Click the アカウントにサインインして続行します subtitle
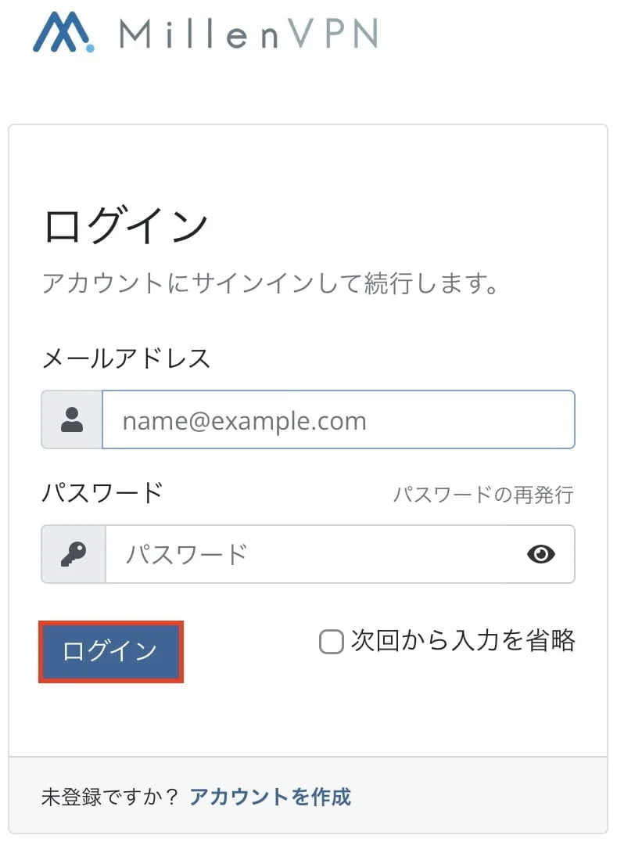617x846 pixels. point(271,283)
